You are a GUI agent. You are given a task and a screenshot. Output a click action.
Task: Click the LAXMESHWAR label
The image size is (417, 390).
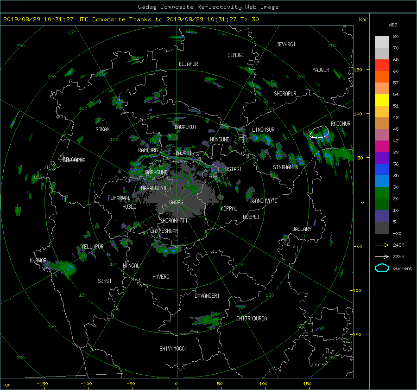click(164, 231)
